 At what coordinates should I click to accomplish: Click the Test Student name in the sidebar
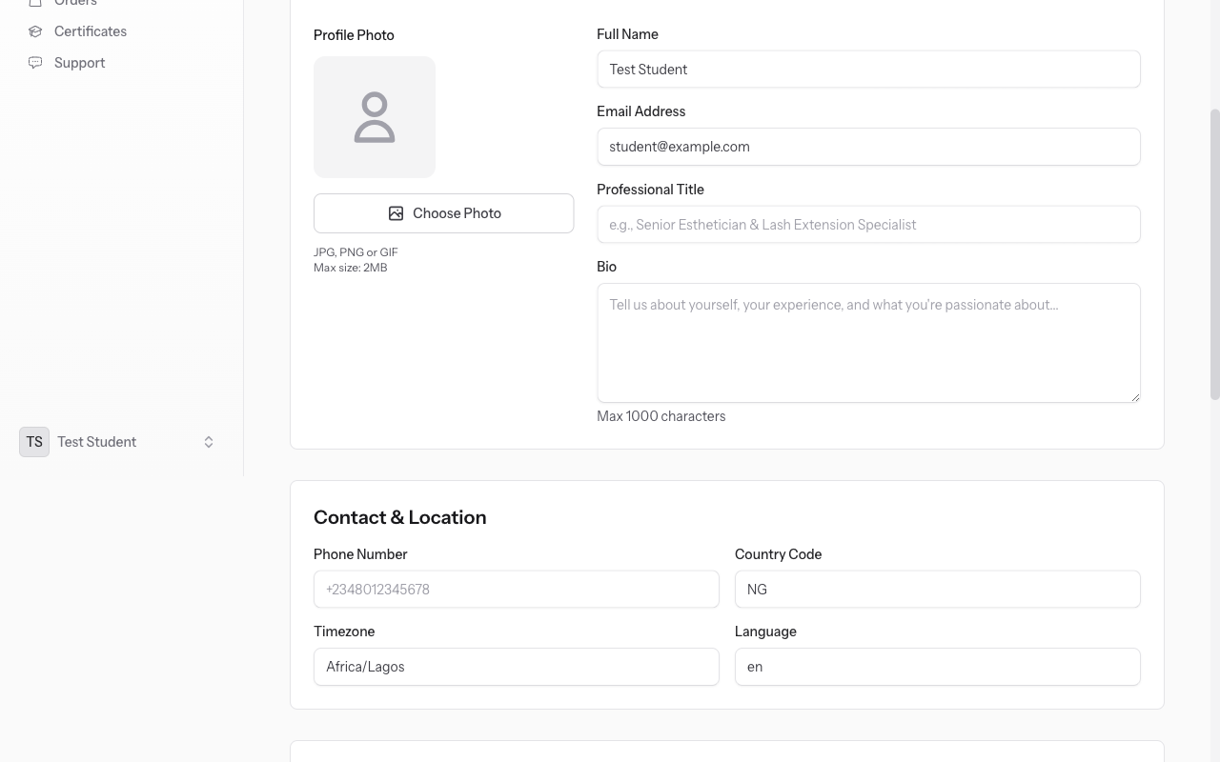tap(96, 442)
